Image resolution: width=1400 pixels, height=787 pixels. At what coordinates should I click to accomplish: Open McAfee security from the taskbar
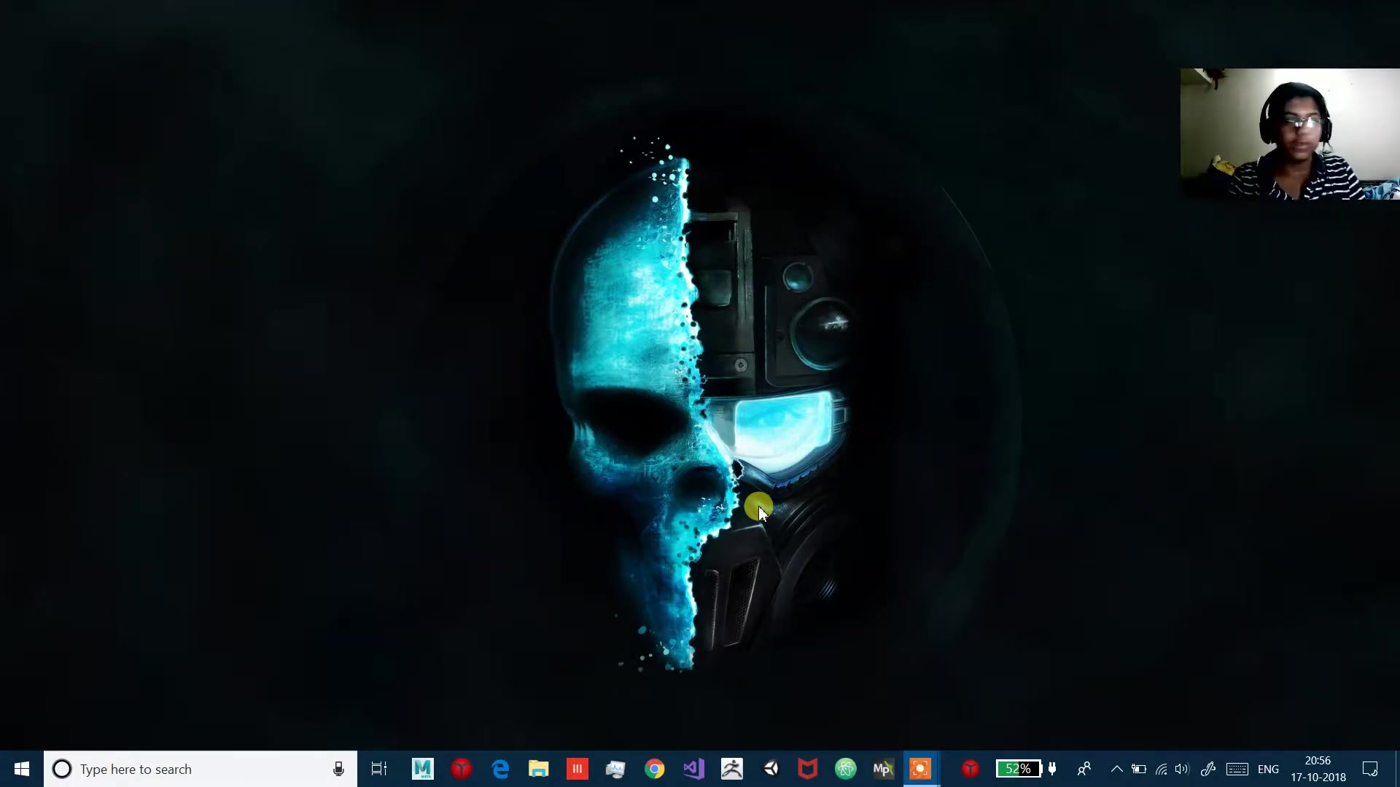(x=807, y=769)
